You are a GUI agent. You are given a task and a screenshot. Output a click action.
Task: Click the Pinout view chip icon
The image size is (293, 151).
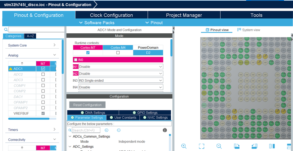[207, 30]
